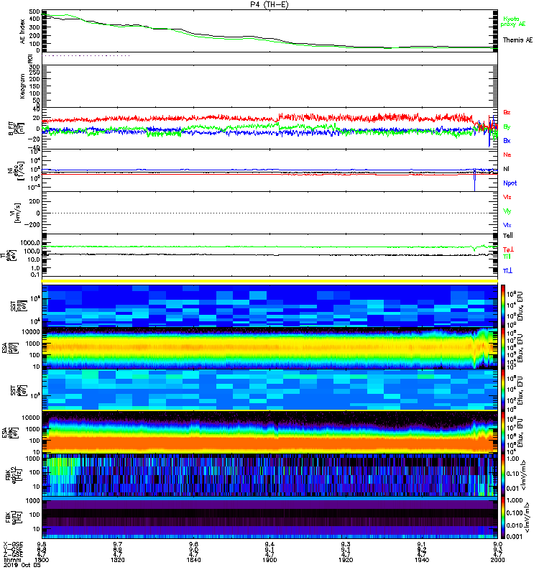Image resolution: width=539 pixels, height=575 pixels.
Task: Select the black Ni density legend label
Action: (x=506, y=169)
